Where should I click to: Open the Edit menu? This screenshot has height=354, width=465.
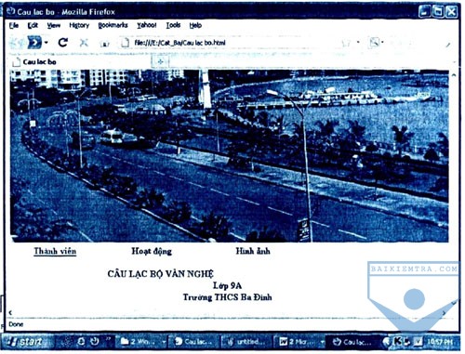[x=33, y=25]
